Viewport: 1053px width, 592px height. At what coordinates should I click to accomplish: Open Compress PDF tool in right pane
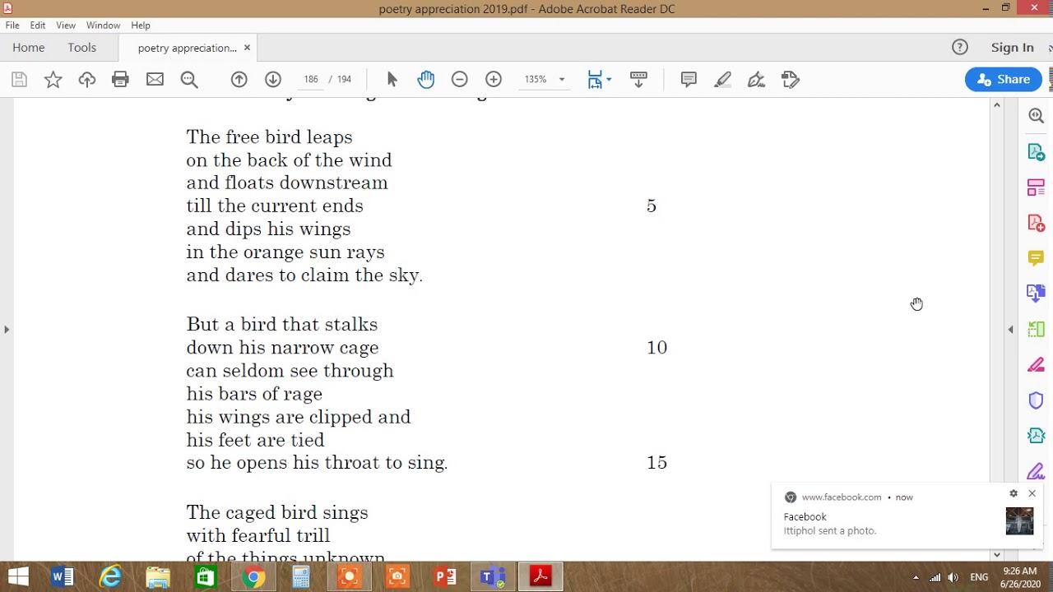click(x=1036, y=436)
